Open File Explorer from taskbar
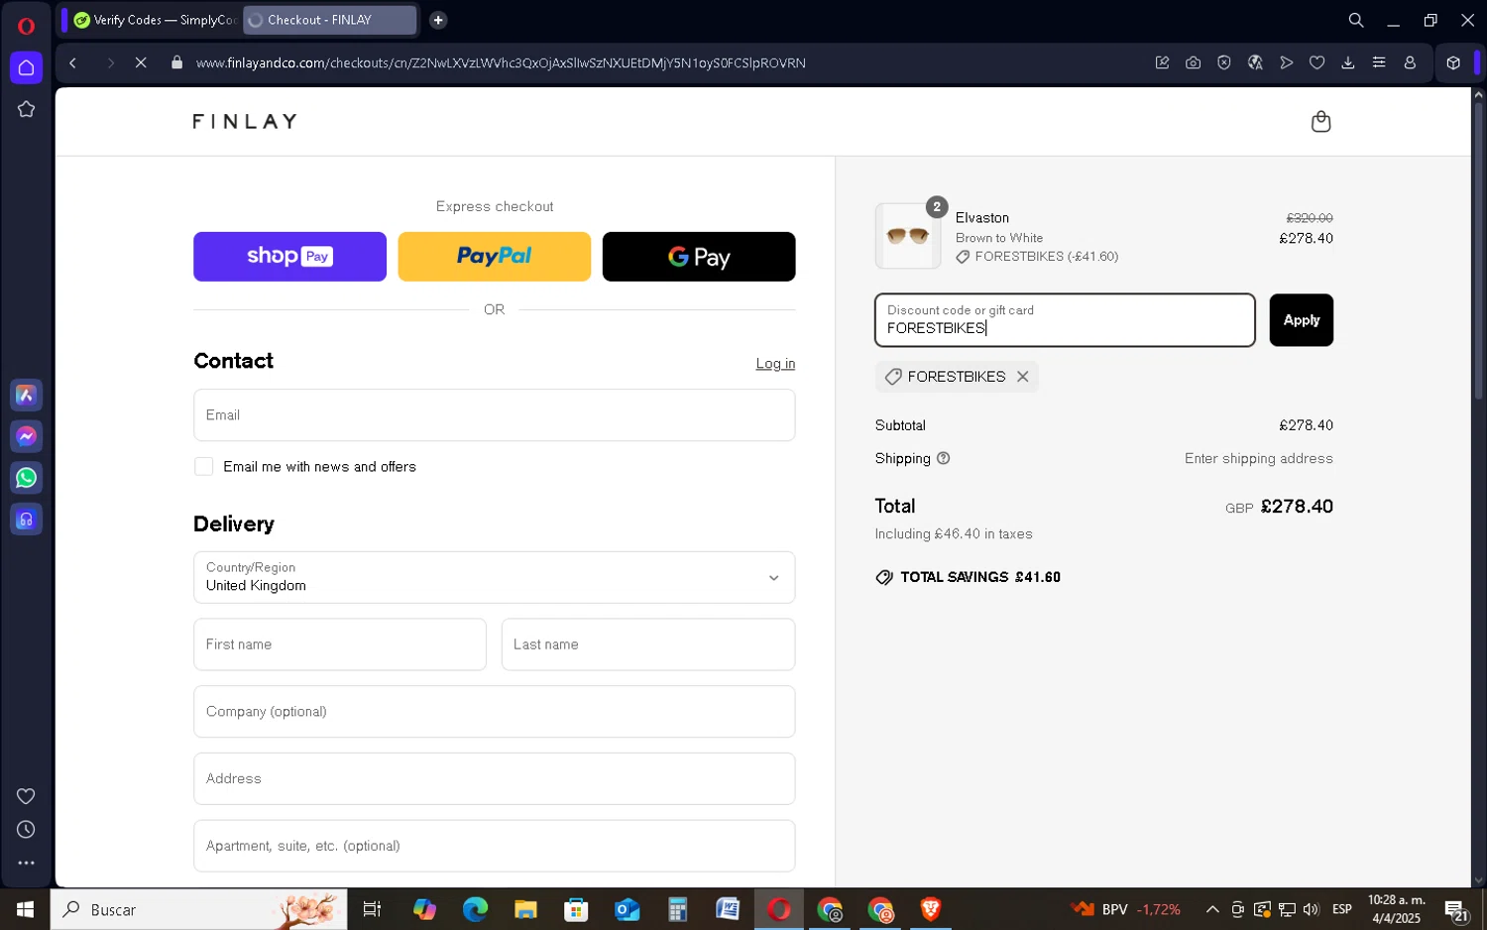 [525, 909]
